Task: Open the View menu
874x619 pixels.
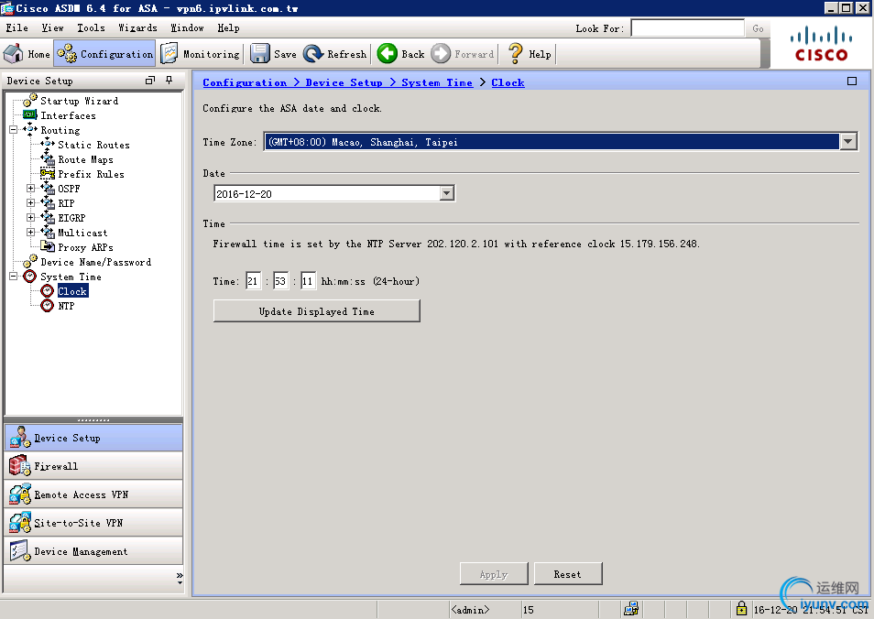Action: 52,27
